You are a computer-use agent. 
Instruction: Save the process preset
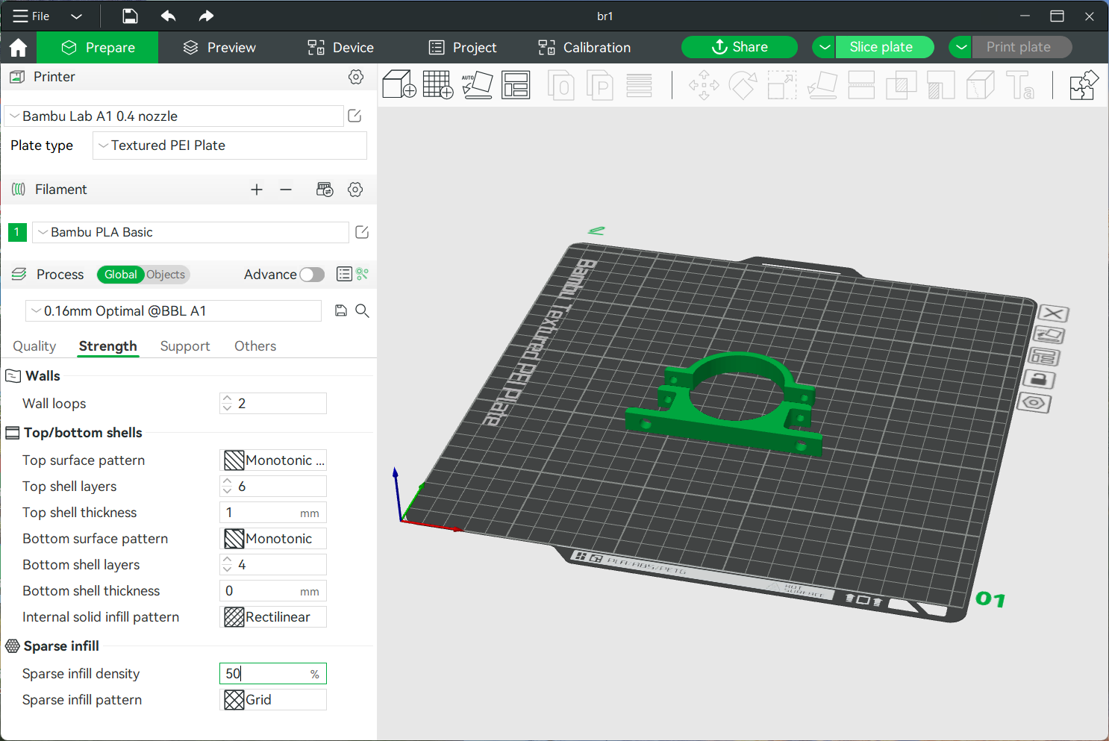pos(340,310)
